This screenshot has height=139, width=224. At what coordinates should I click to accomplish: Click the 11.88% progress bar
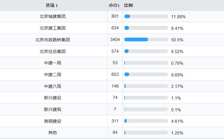point(146,16)
